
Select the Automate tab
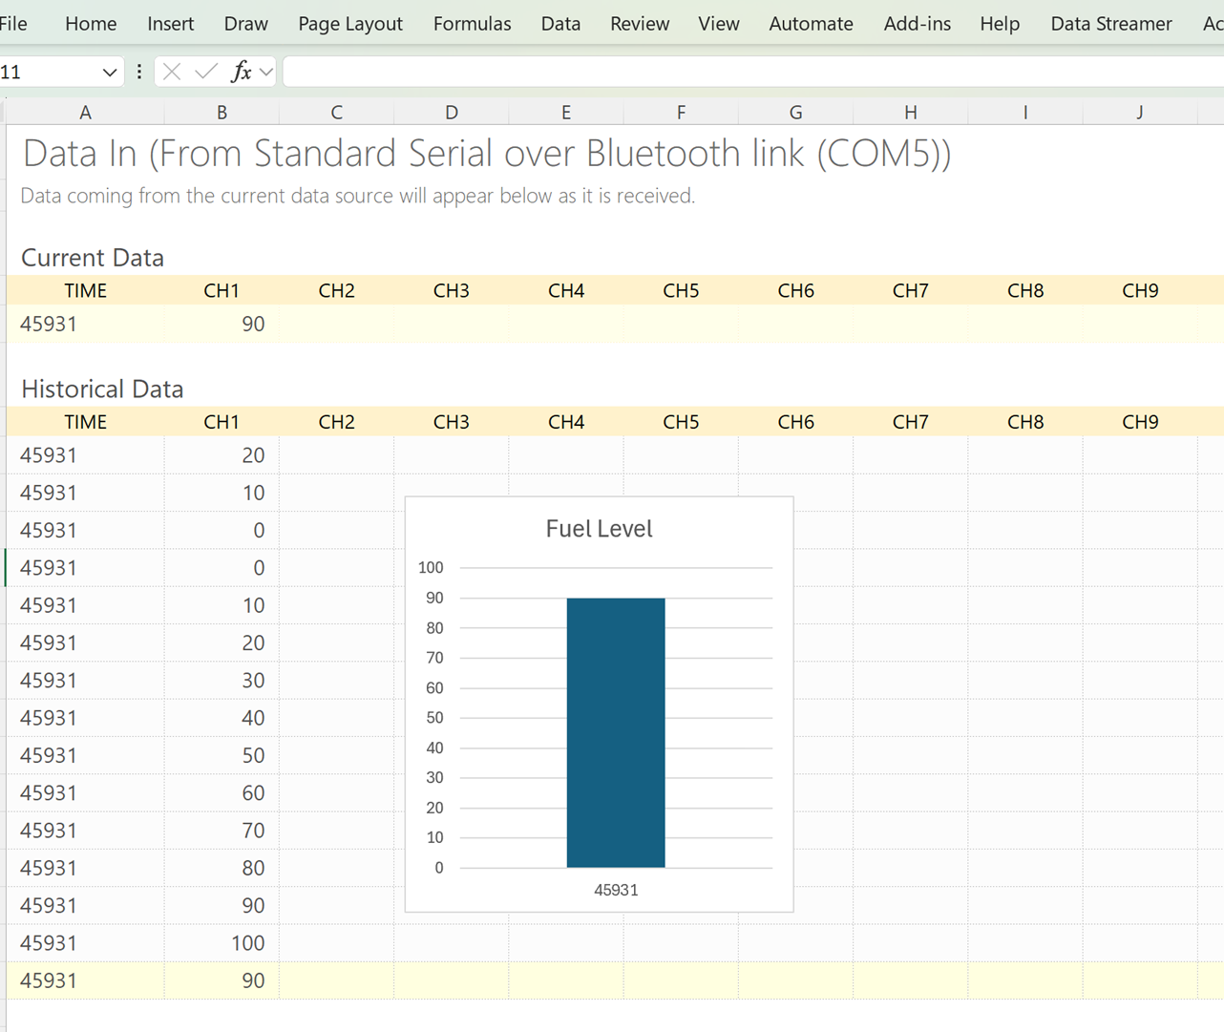pos(811,24)
